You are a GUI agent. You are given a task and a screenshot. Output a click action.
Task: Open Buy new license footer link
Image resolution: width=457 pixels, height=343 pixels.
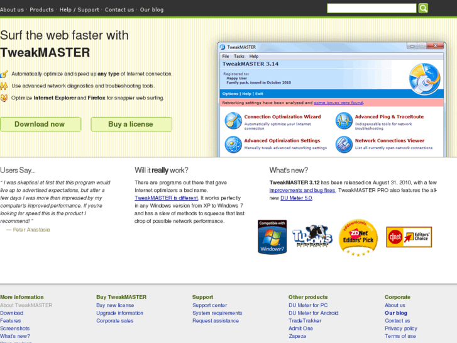point(115,305)
